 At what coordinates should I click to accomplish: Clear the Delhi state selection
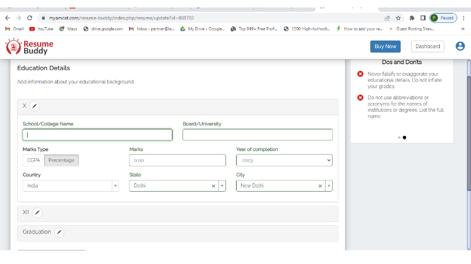[x=213, y=186]
